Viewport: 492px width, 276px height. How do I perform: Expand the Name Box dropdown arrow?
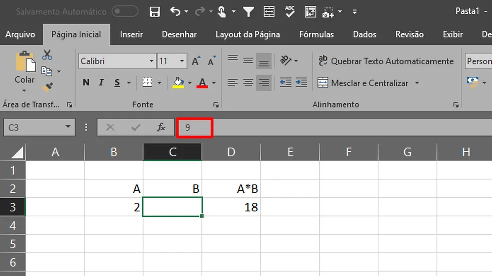68,127
